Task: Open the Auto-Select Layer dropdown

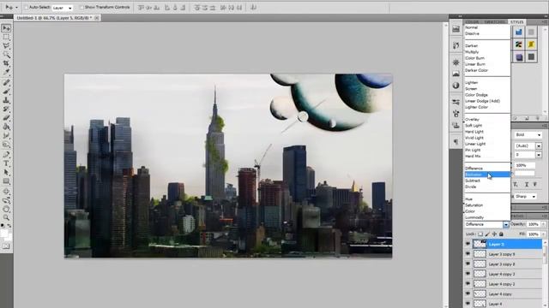Action: point(63,8)
